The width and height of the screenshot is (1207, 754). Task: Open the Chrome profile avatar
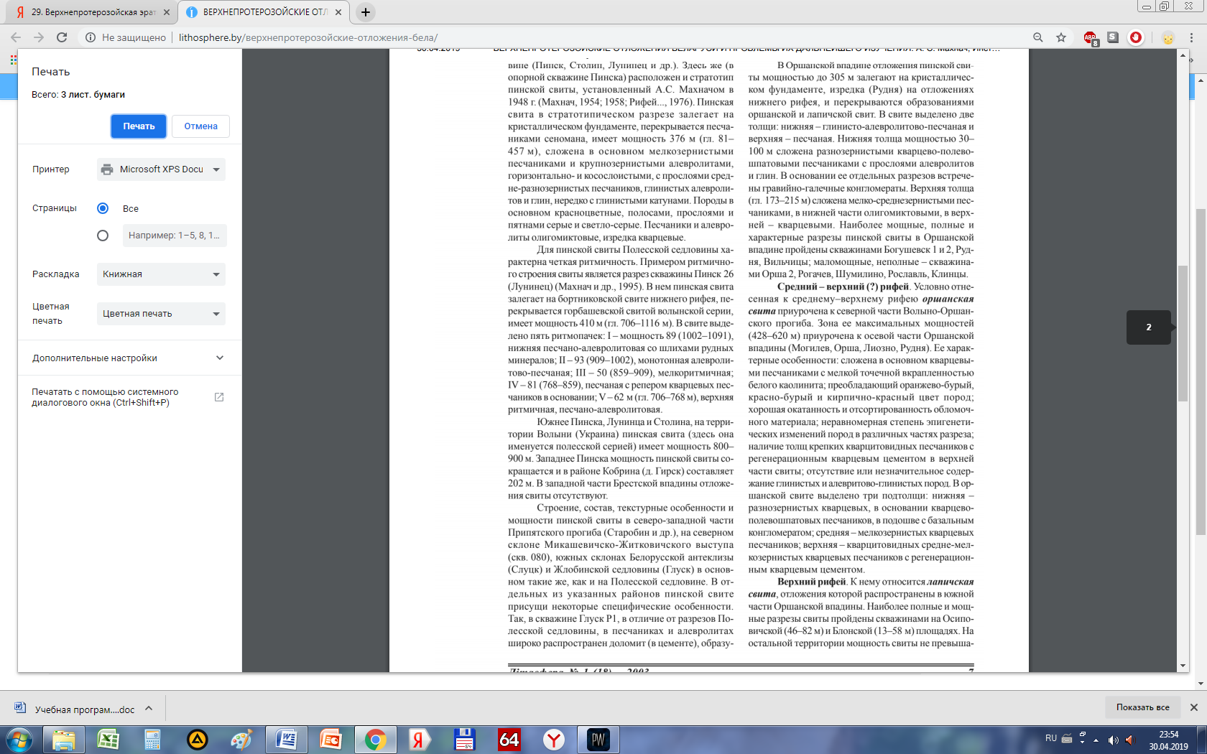coord(1168,37)
